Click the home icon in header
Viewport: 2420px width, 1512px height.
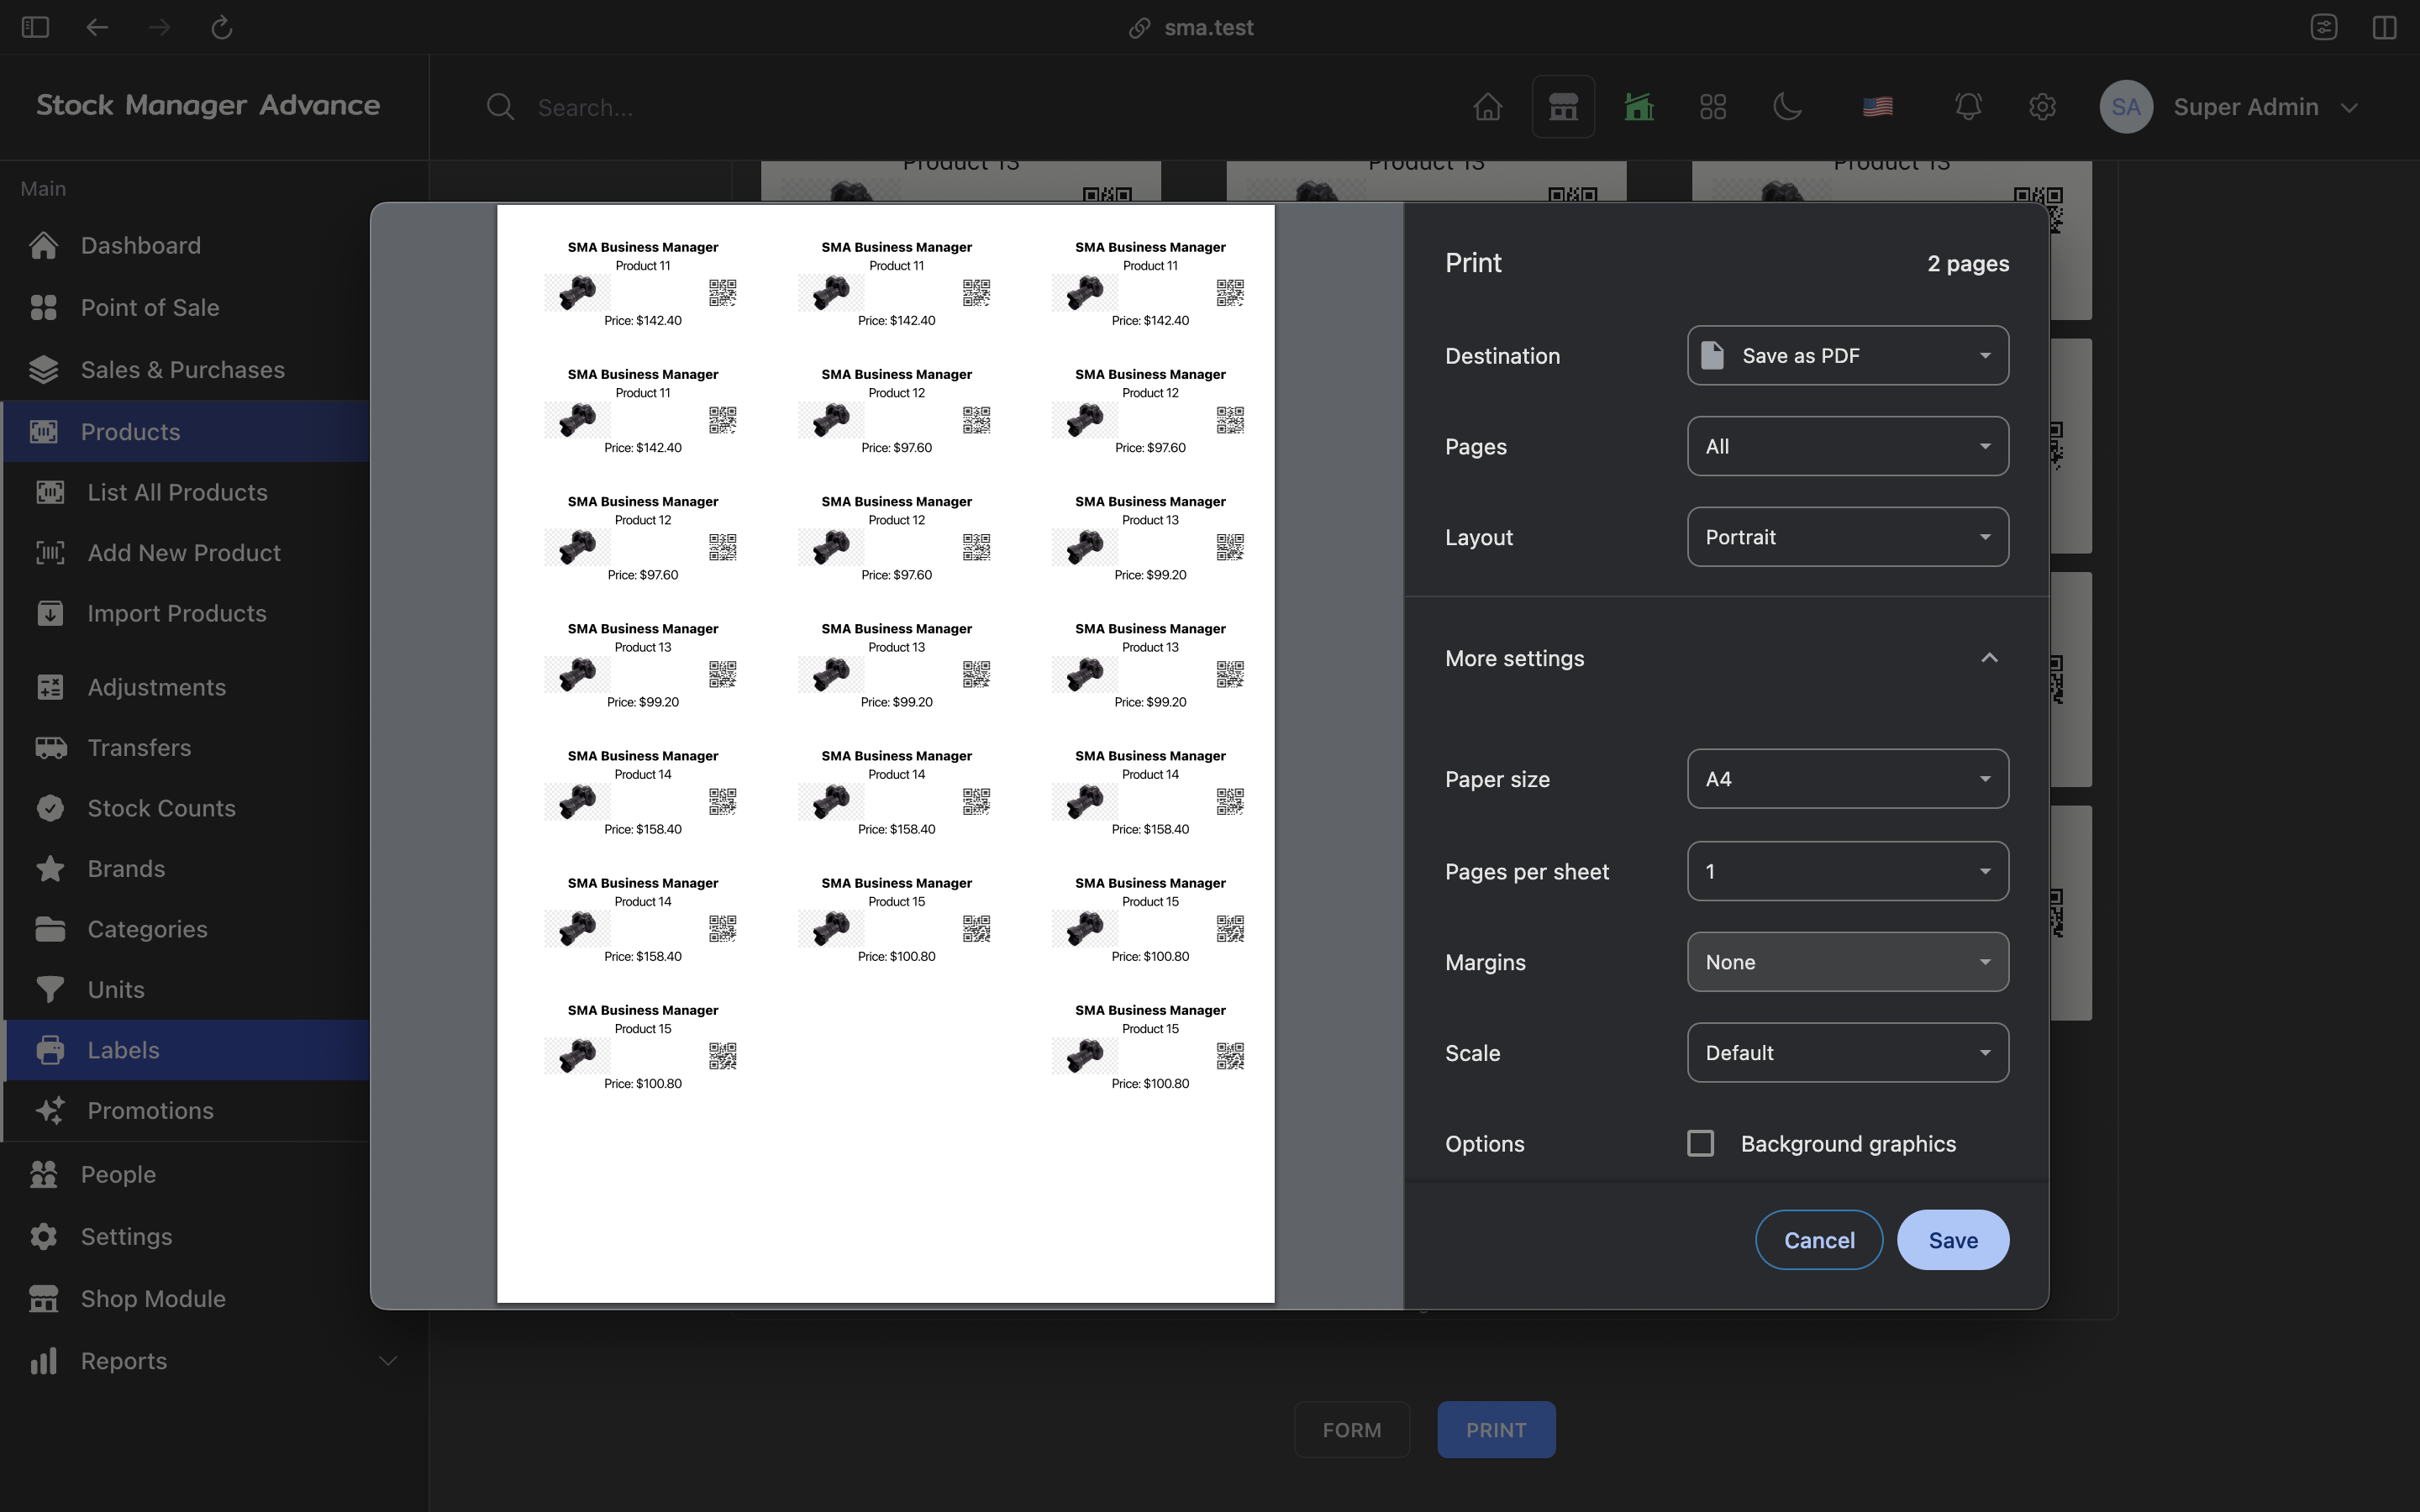[1488, 106]
